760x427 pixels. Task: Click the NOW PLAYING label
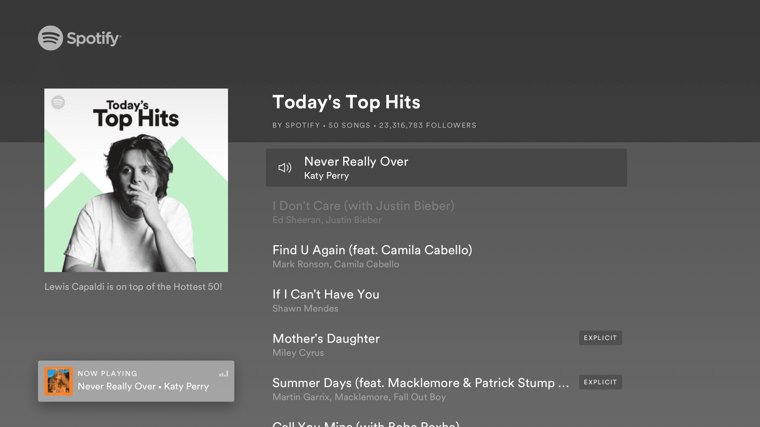tap(108, 374)
